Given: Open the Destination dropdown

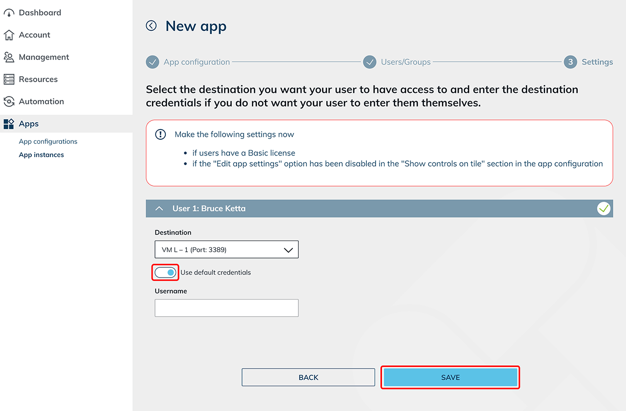Looking at the screenshot, I should 226,250.
